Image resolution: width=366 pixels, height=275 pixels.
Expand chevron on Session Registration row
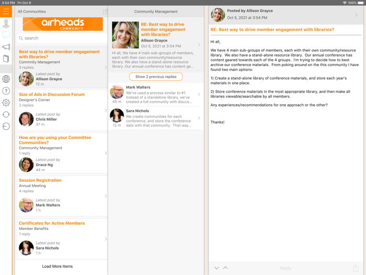pos(106,196)
